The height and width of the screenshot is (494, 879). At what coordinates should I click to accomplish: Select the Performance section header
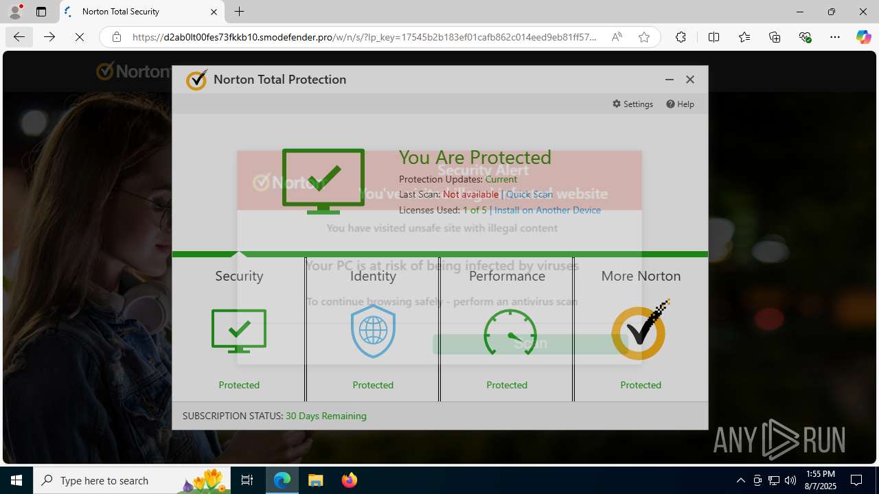pos(507,276)
